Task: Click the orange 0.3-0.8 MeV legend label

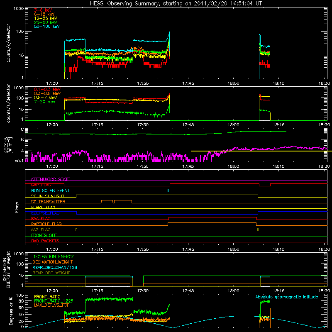Action: tap(47, 93)
